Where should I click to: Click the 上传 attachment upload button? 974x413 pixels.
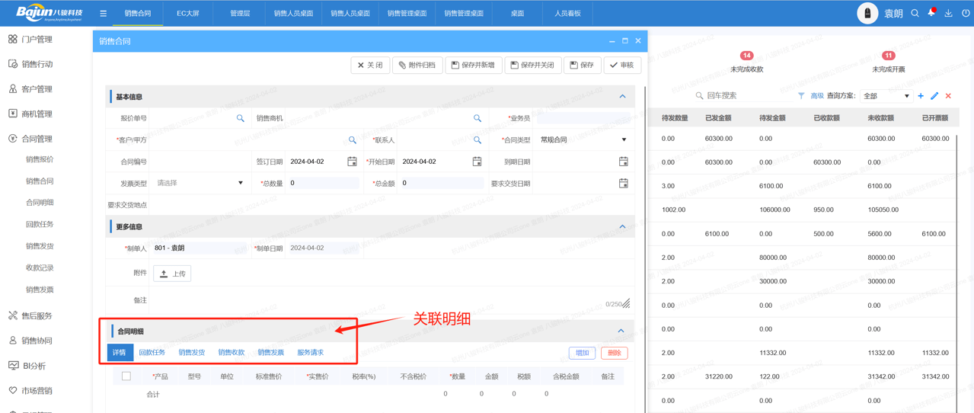[172, 274]
